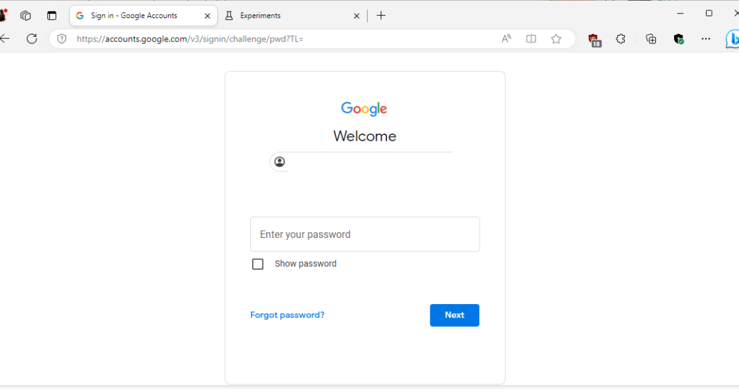Viewport: 739px width, 389px height.
Task: Open a new tab
Action: (381, 16)
